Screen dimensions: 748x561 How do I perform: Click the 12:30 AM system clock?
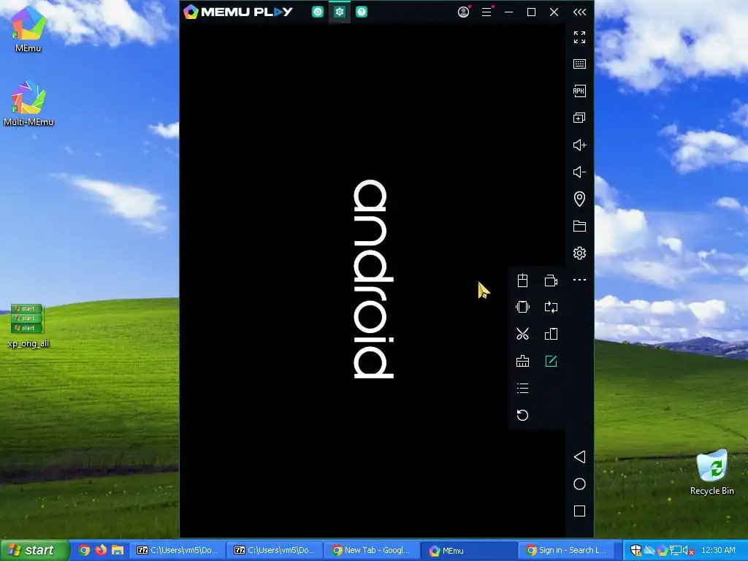(x=719, y=551)
